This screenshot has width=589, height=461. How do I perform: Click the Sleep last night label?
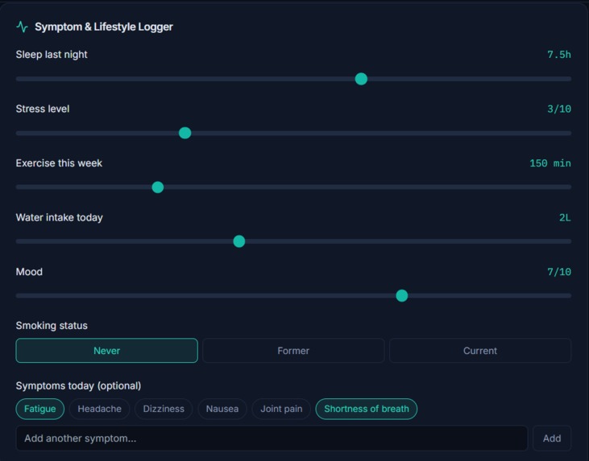point(52,55)
